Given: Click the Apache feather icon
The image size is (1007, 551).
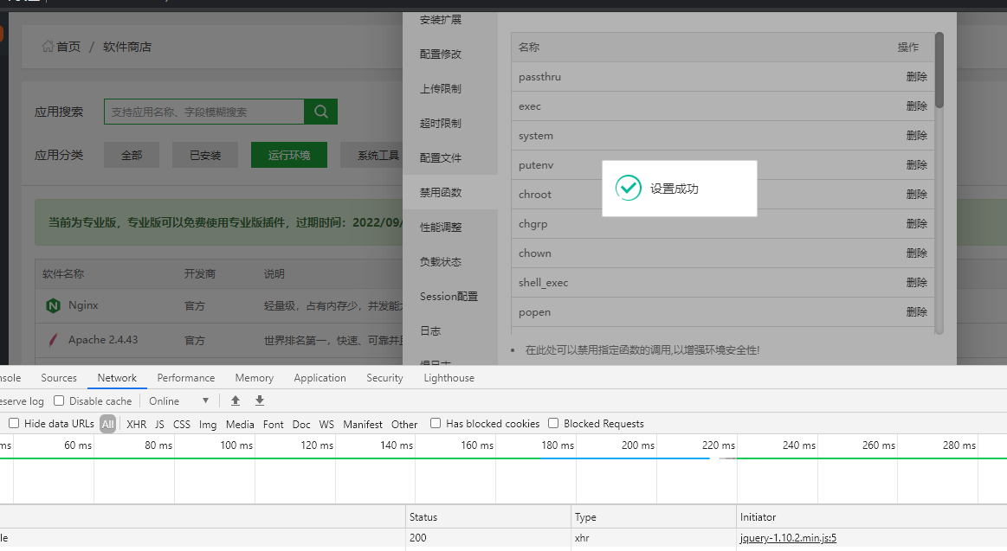Looking at the screenshot, I should (x=54, y=340).
